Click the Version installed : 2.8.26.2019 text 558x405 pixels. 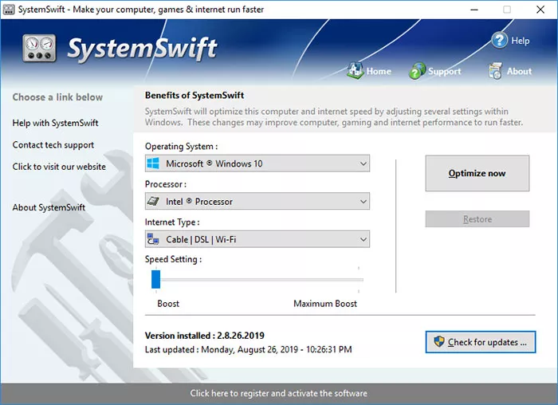click(x=205, y=336)
